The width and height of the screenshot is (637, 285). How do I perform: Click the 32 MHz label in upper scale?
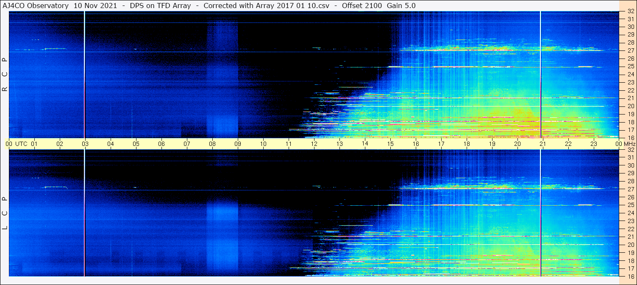point(630,11)
